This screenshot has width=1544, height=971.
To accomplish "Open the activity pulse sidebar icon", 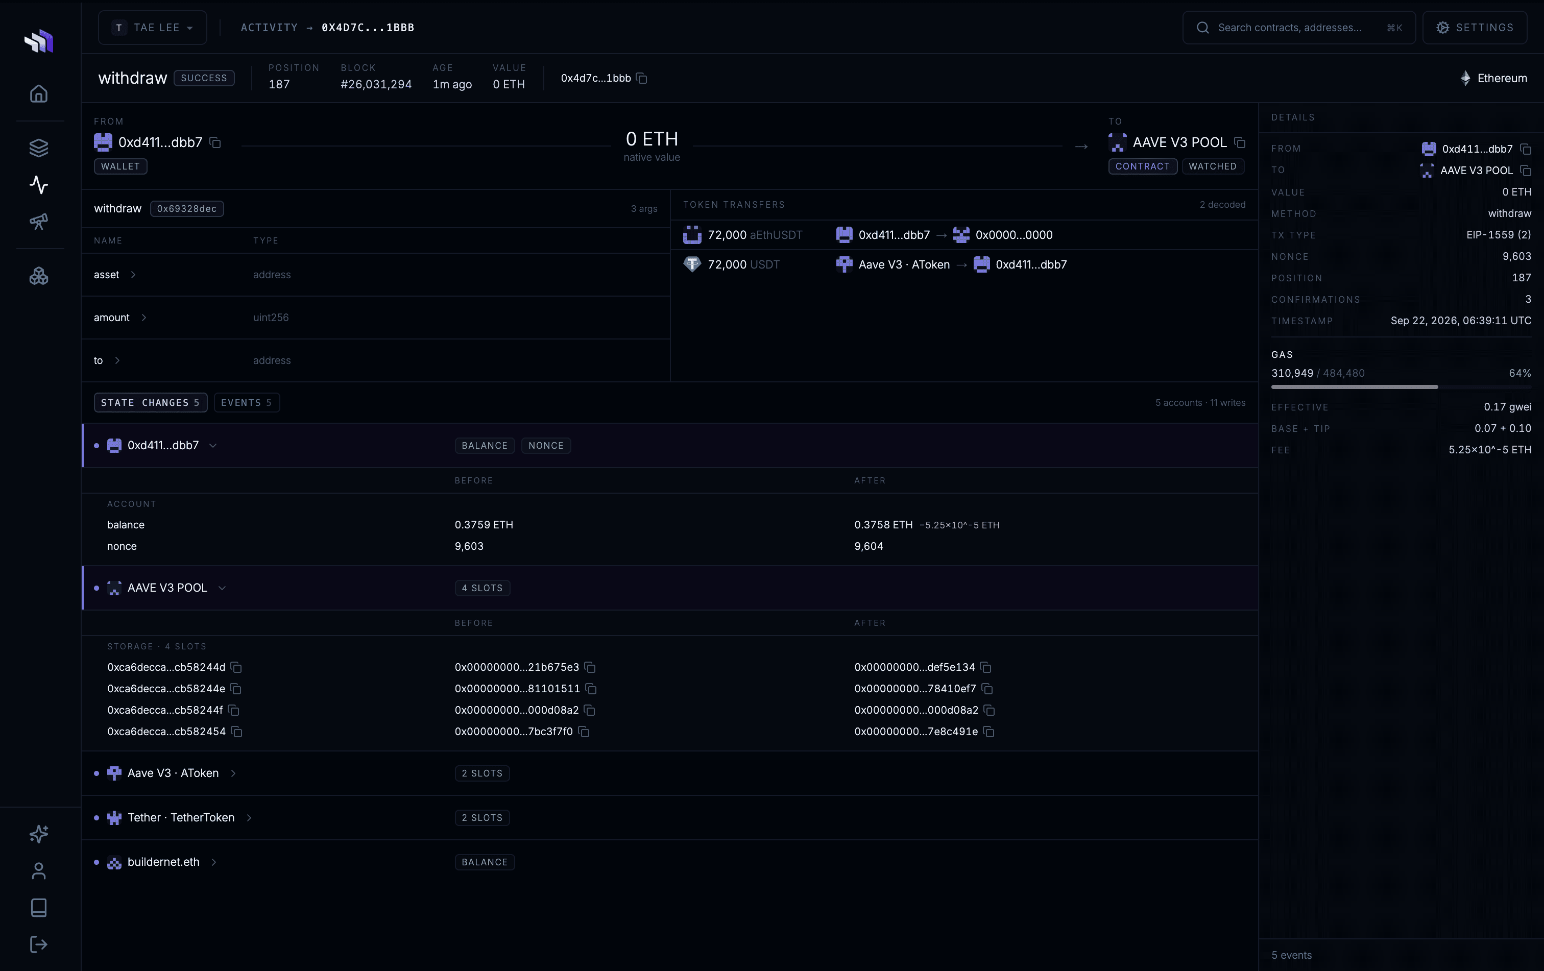I will (38, 185).
